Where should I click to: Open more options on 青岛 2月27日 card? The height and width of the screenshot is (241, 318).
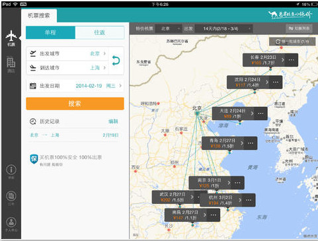251,143
